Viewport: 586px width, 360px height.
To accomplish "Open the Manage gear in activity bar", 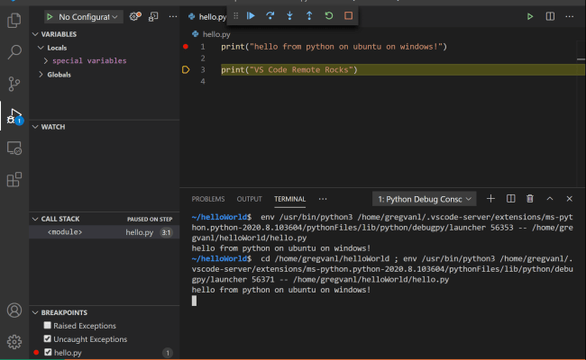I will (14, 342).
